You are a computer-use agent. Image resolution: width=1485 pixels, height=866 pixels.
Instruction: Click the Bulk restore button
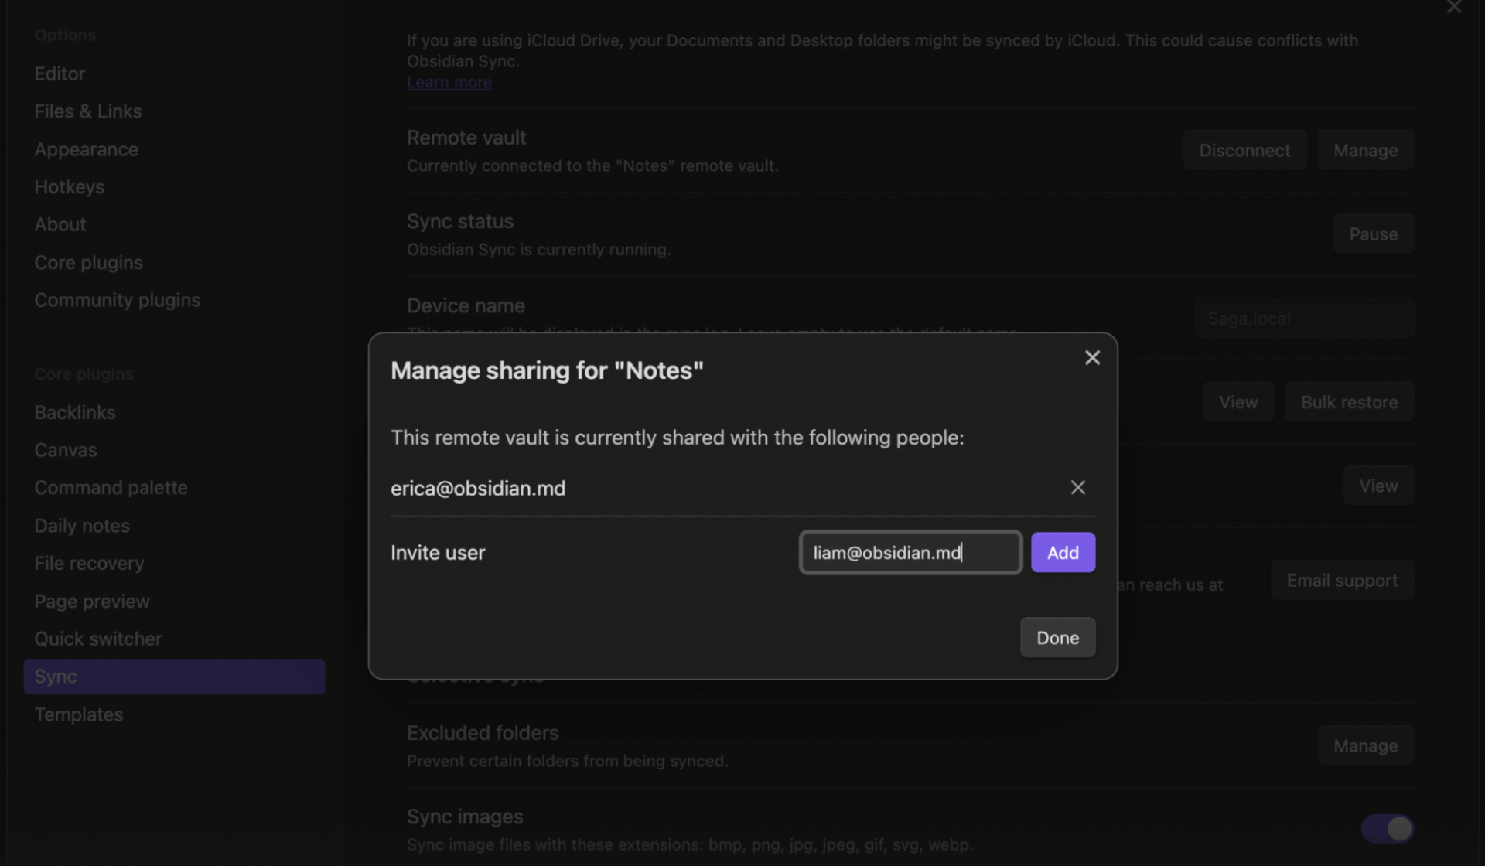click(1349, 402)
